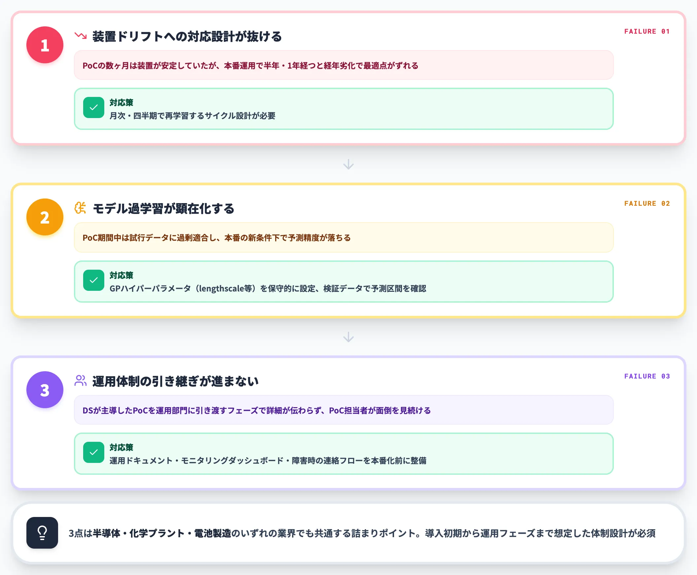
Task: Click the users icon beside 運用体制の引き継ぎ
Action: click(81, 380)
